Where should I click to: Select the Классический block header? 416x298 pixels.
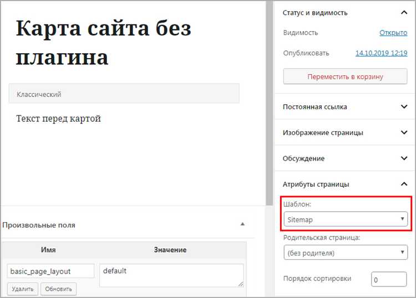[124, 94]
